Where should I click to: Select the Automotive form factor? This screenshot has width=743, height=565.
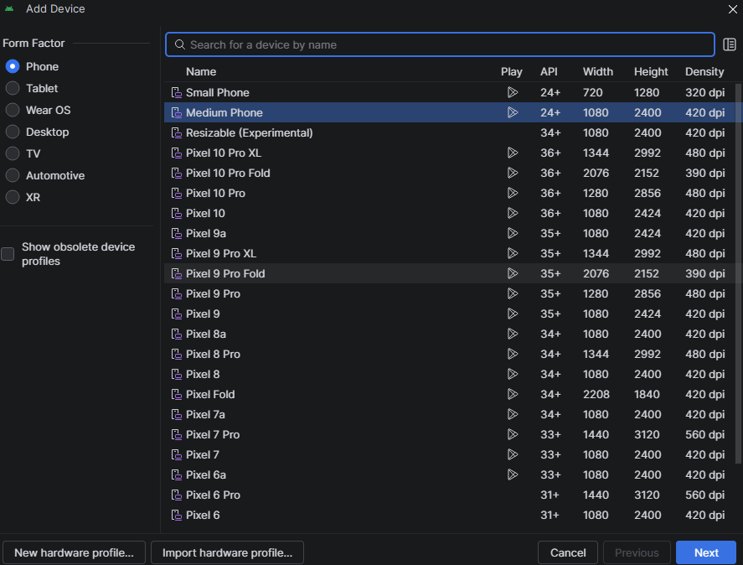pos(13,175)
